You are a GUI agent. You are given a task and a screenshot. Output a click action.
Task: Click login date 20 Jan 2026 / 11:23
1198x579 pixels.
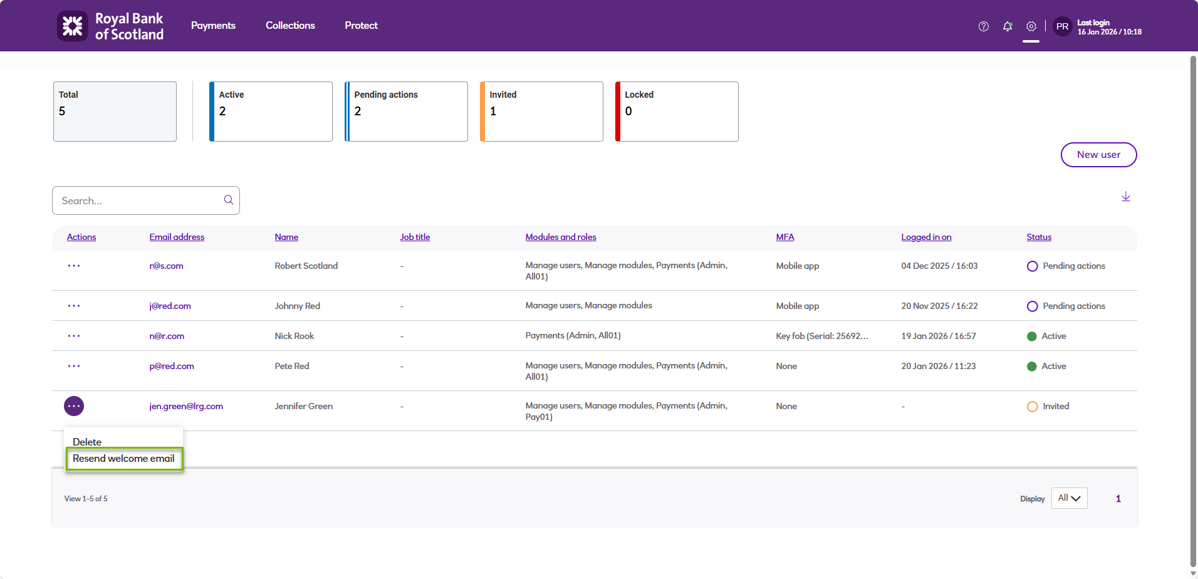(939, 366)
